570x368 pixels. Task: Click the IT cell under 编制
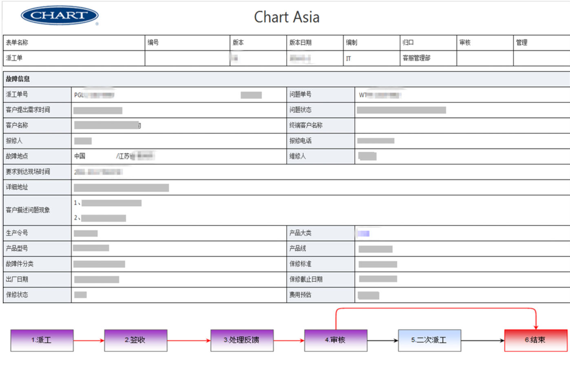coord(371,58)
